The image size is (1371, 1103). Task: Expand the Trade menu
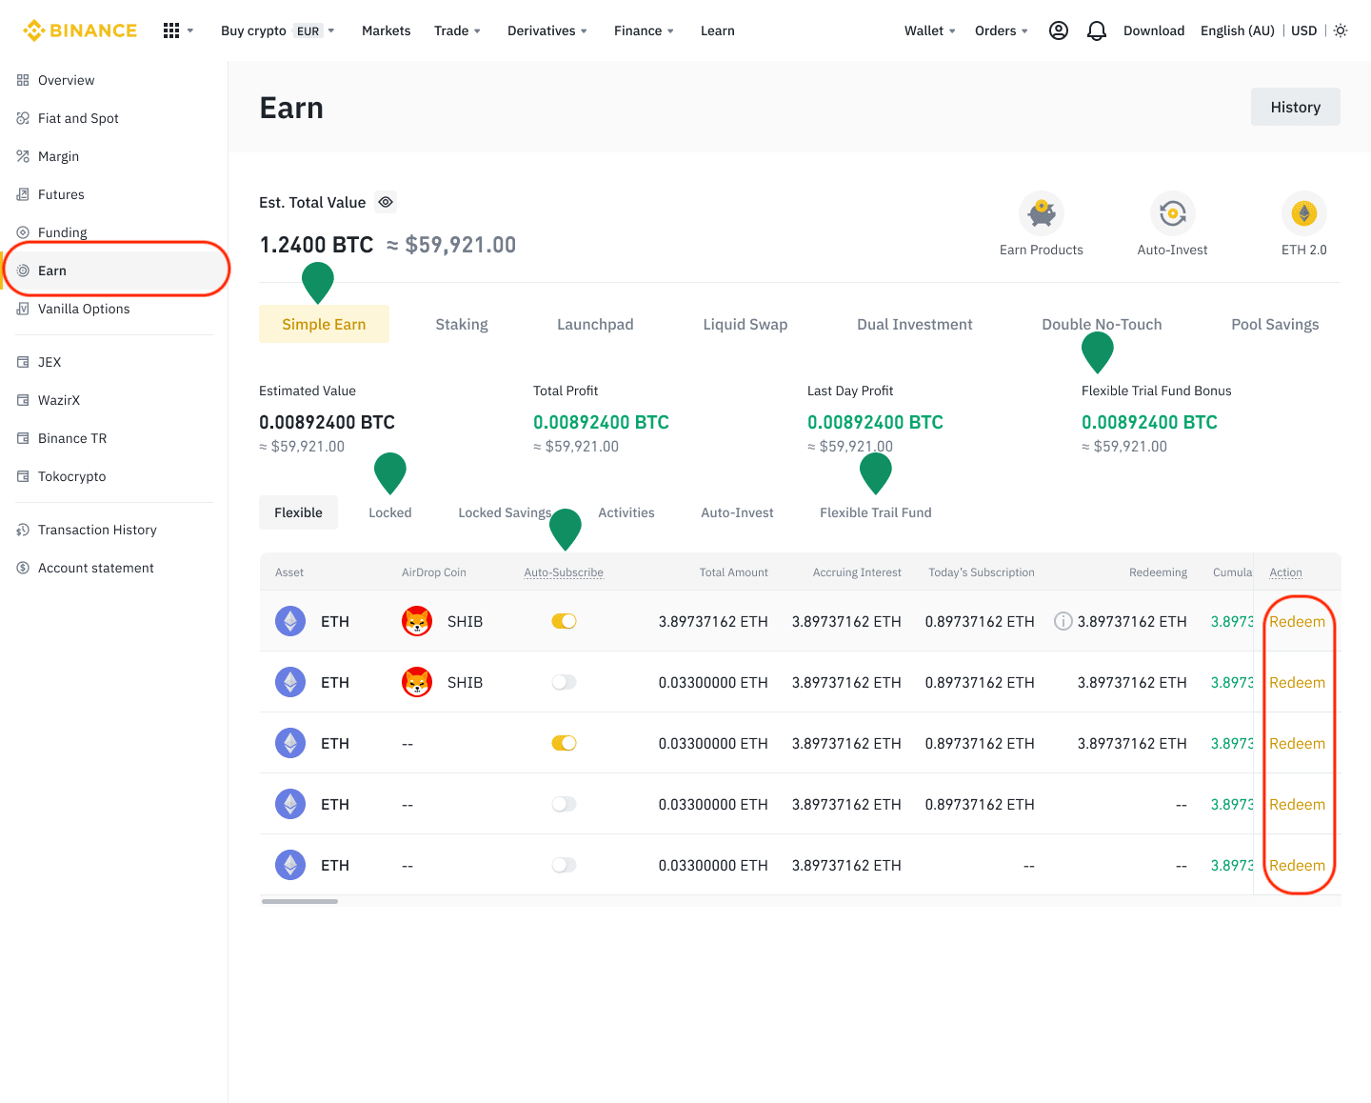pos(457,30)
